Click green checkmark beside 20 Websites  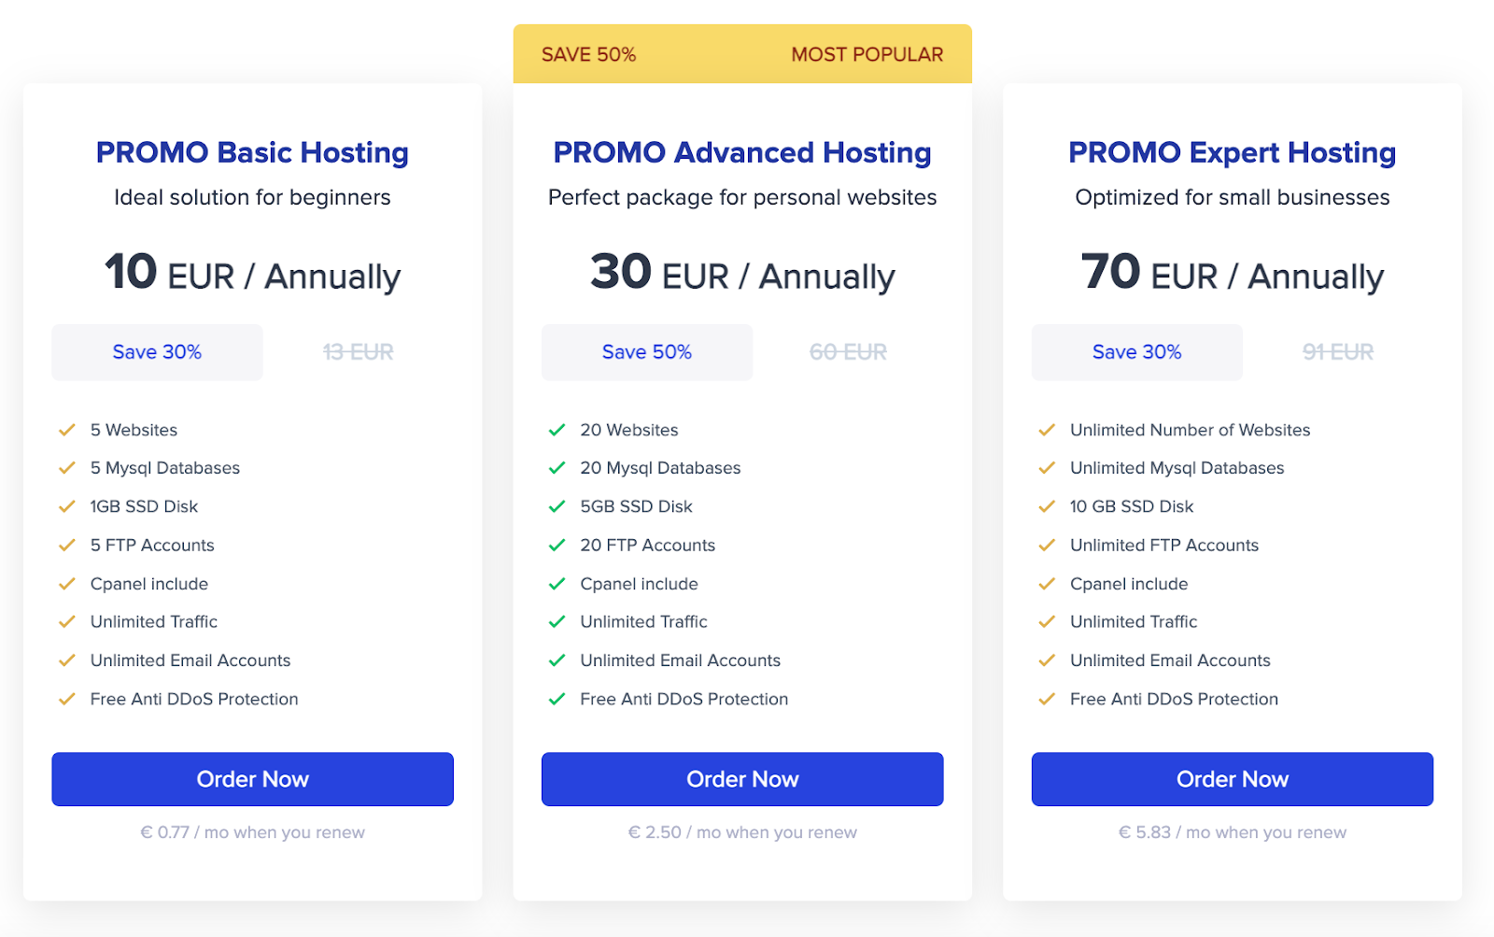(557, 430)
